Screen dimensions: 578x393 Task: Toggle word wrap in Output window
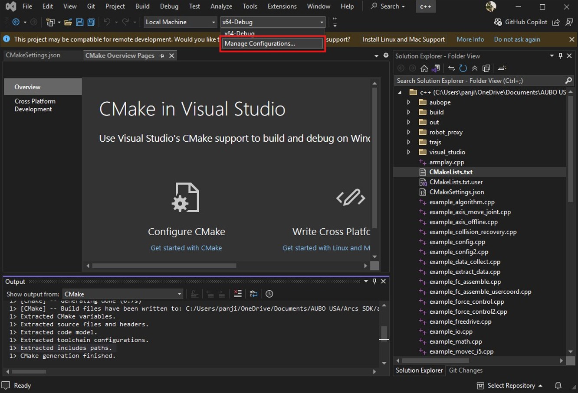253,294
